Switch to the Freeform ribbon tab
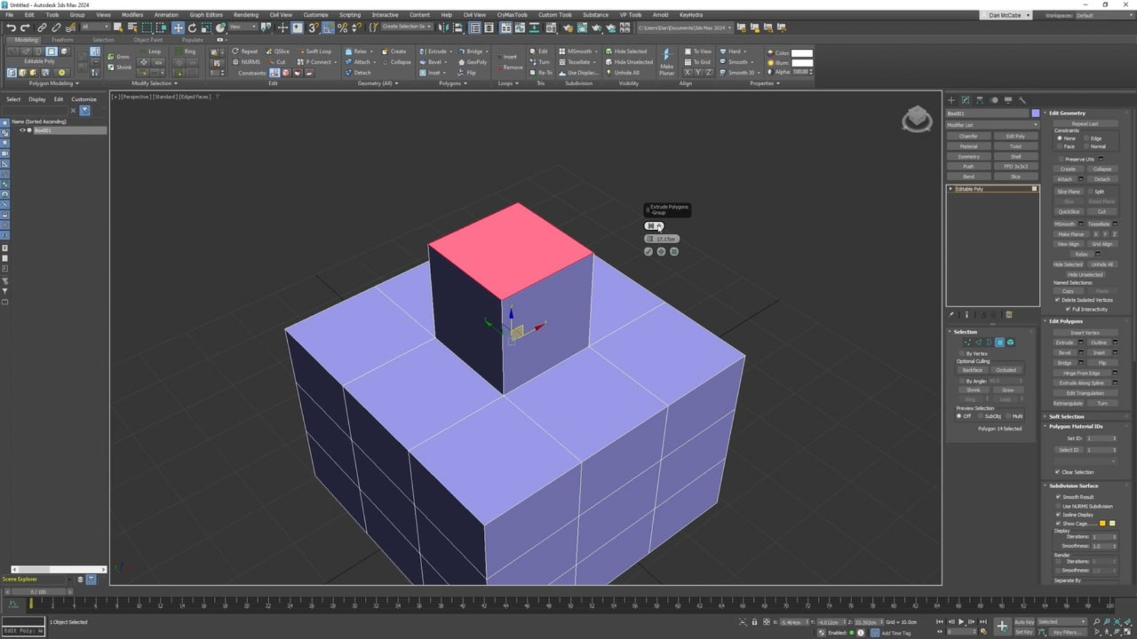 pyautogui.click(x=62, y=40)
